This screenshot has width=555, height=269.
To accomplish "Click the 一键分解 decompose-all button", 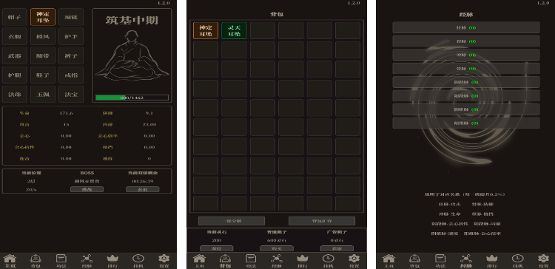I will [232, 221].
